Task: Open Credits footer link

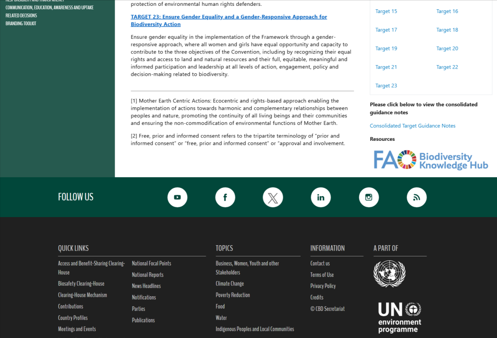Action: click(x=316, y=297)
